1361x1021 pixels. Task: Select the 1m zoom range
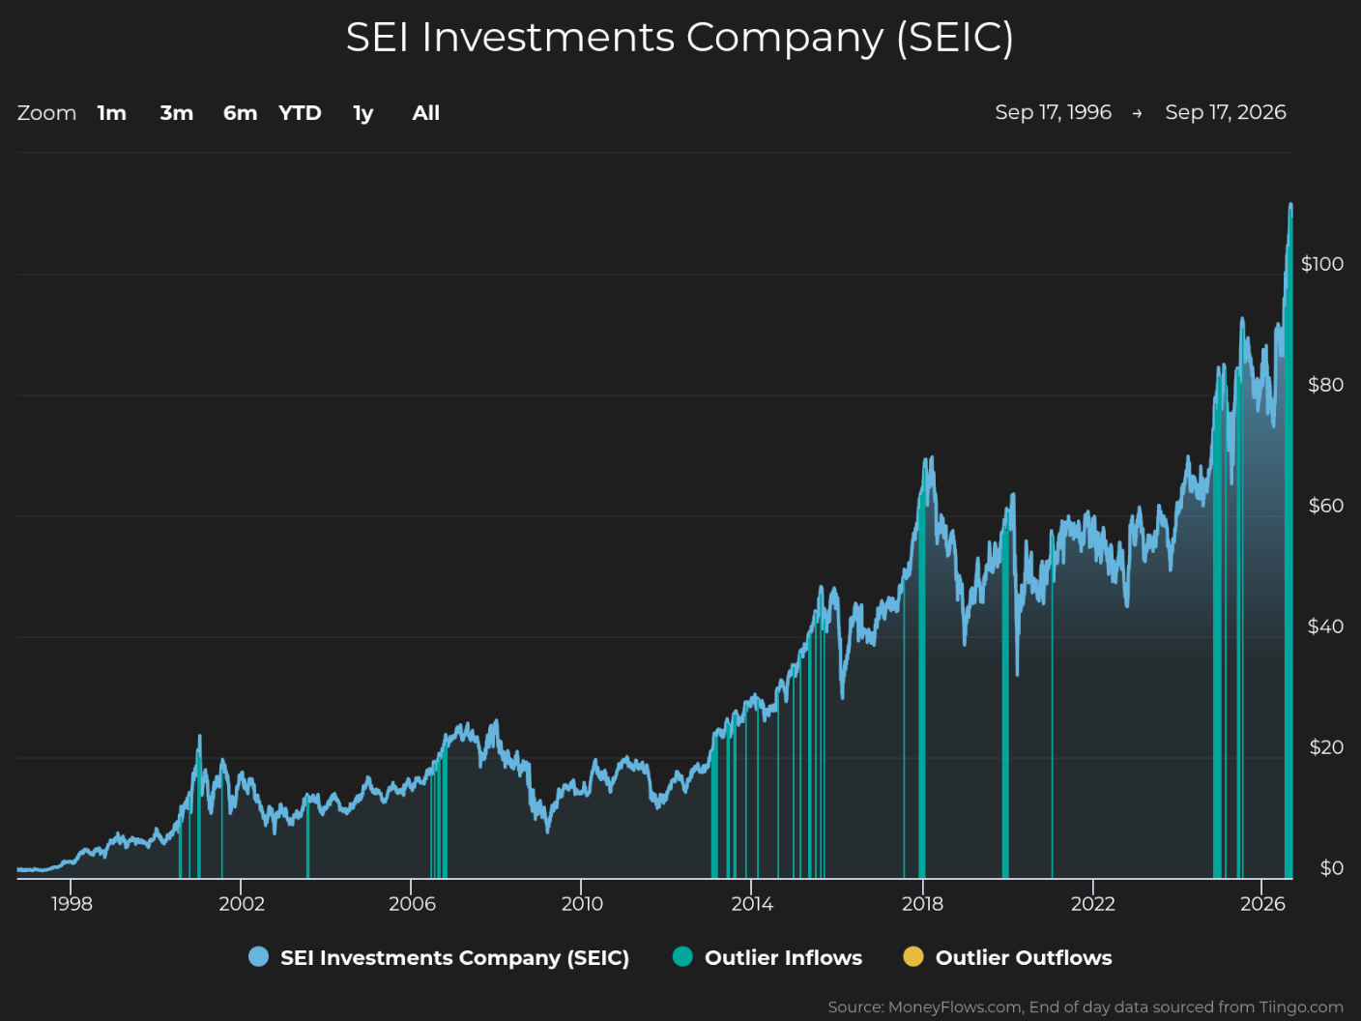click(112, 113)
